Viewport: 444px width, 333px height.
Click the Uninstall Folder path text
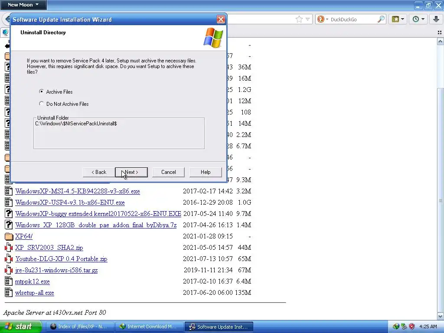(76, 124)
